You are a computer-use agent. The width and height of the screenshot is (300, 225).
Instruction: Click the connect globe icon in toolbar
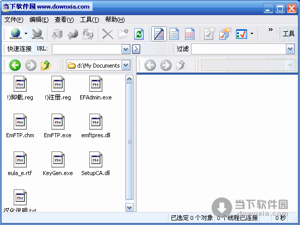pos(16,34)
